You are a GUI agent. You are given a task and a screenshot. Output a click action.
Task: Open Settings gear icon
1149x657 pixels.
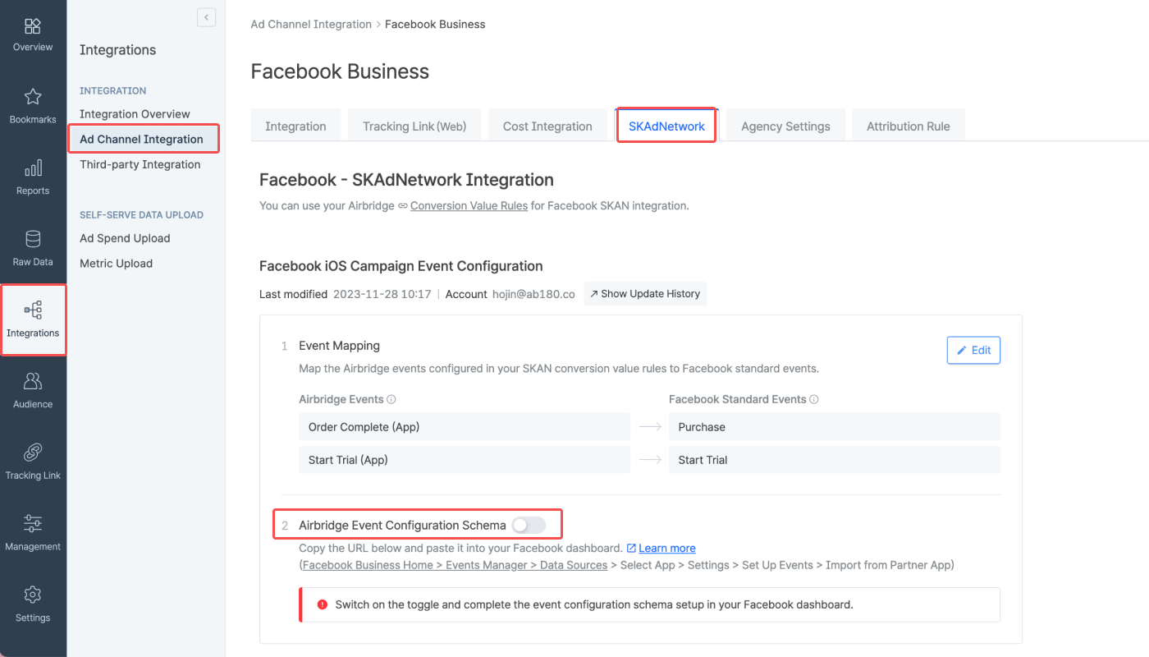33,595
